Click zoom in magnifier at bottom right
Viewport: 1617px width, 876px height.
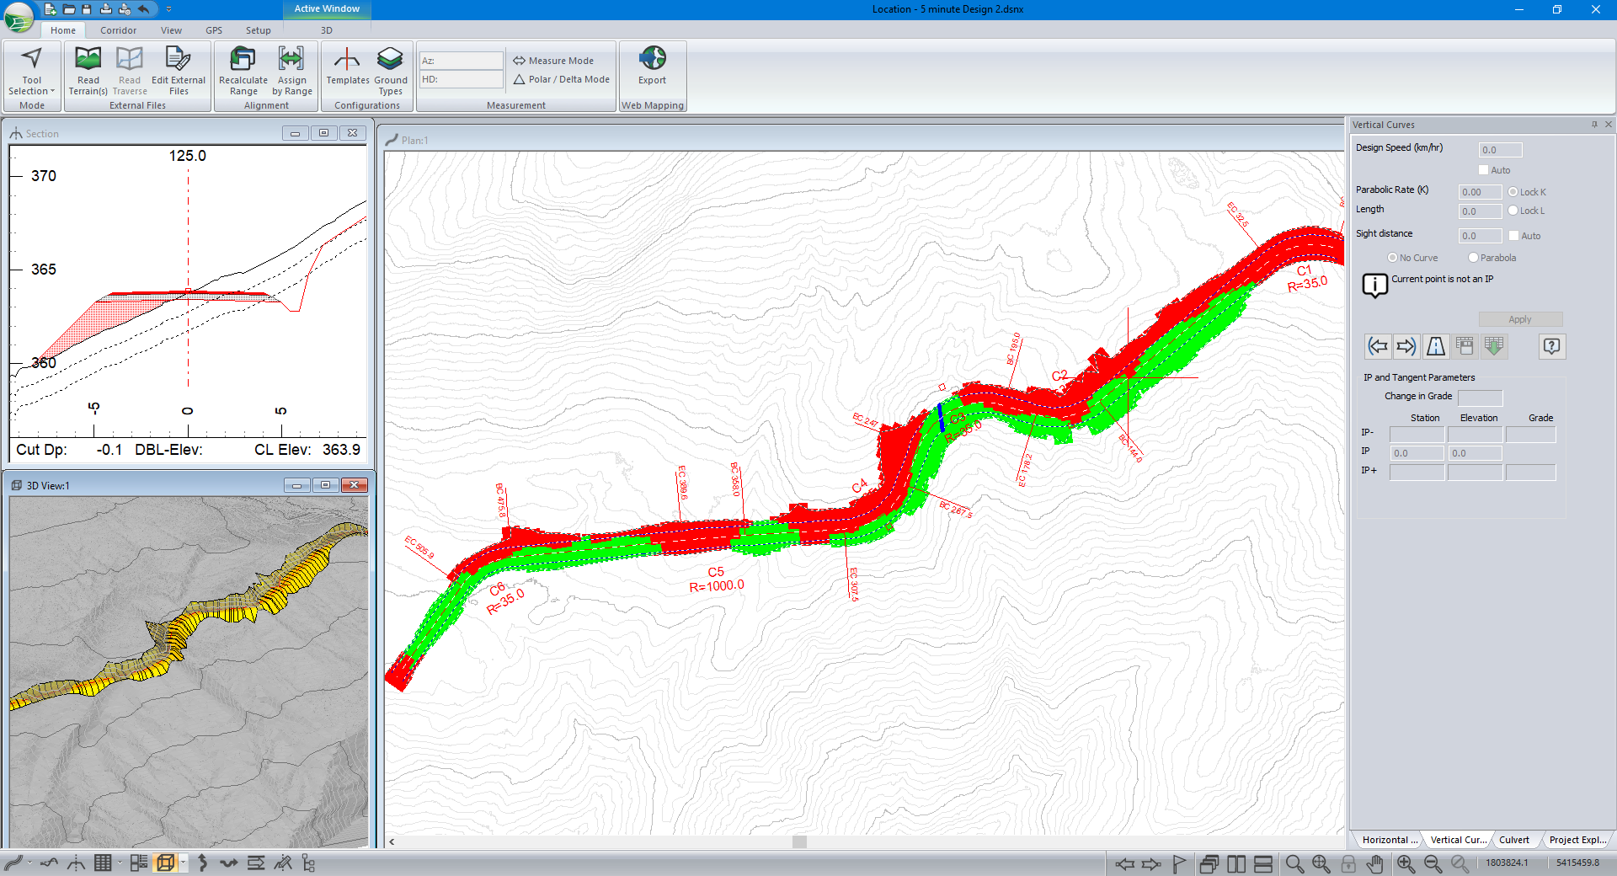[1406, 863]
